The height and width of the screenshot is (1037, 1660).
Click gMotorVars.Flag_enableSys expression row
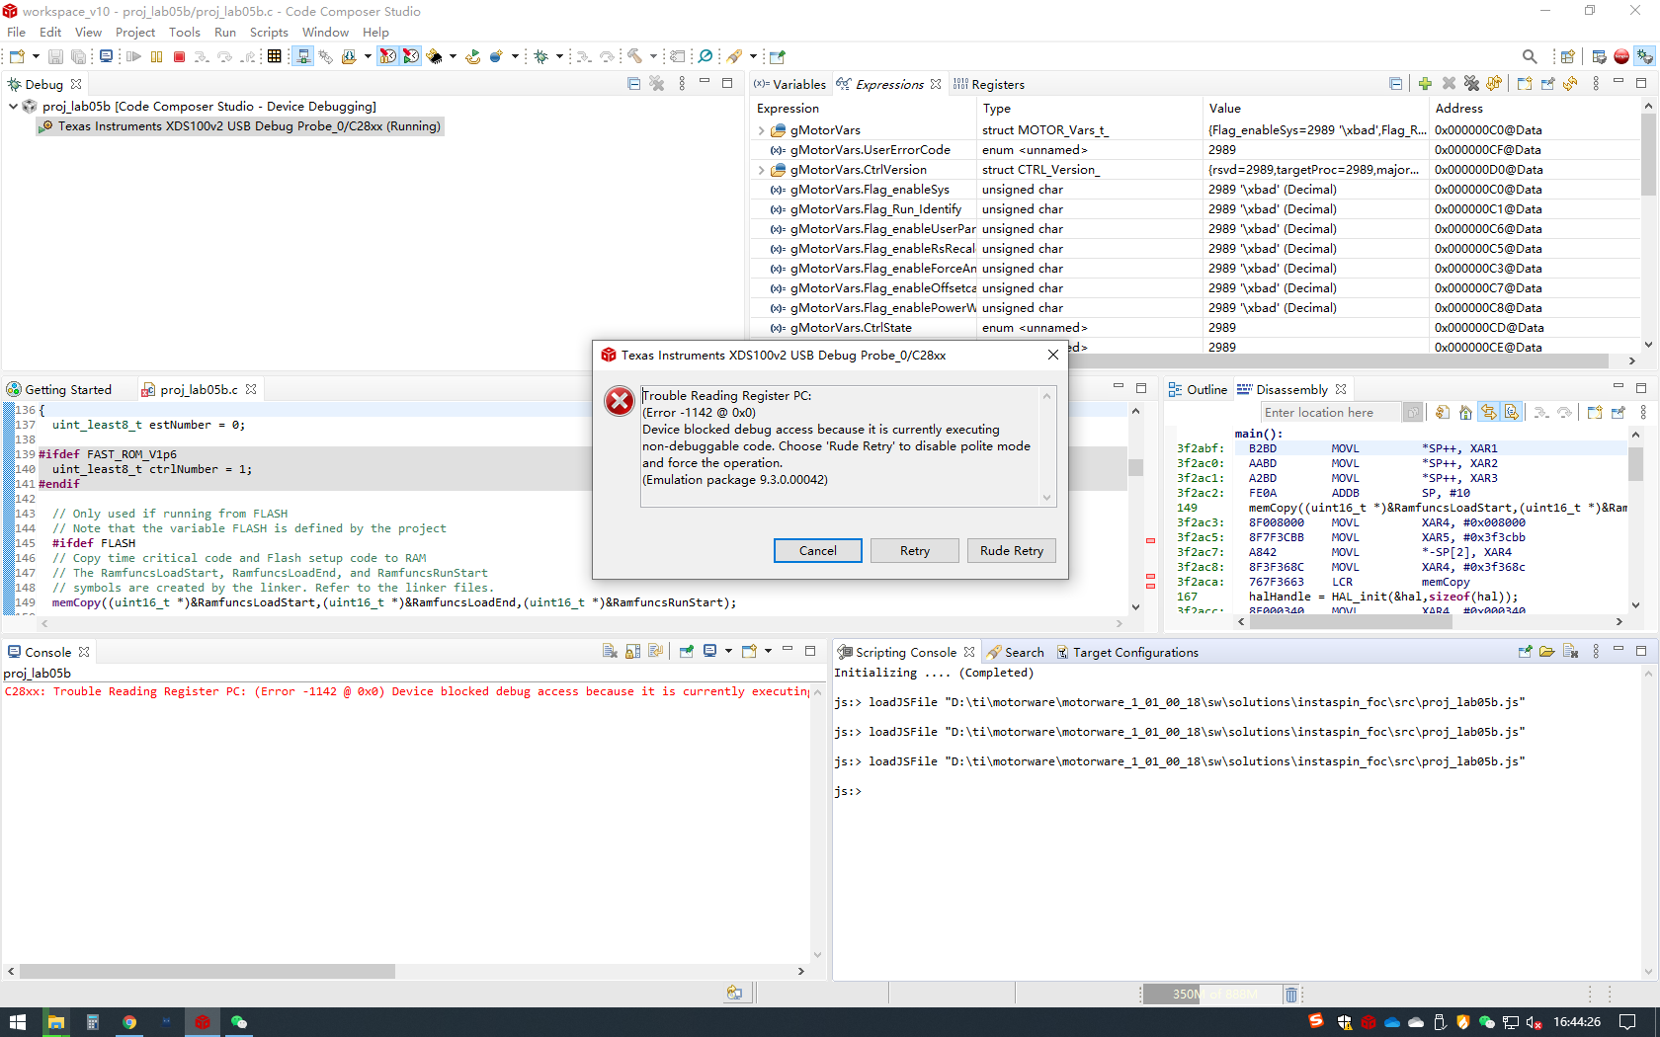coord(1195,190)
